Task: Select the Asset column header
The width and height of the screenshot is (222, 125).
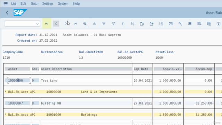Action: click(x=17, y=69)
